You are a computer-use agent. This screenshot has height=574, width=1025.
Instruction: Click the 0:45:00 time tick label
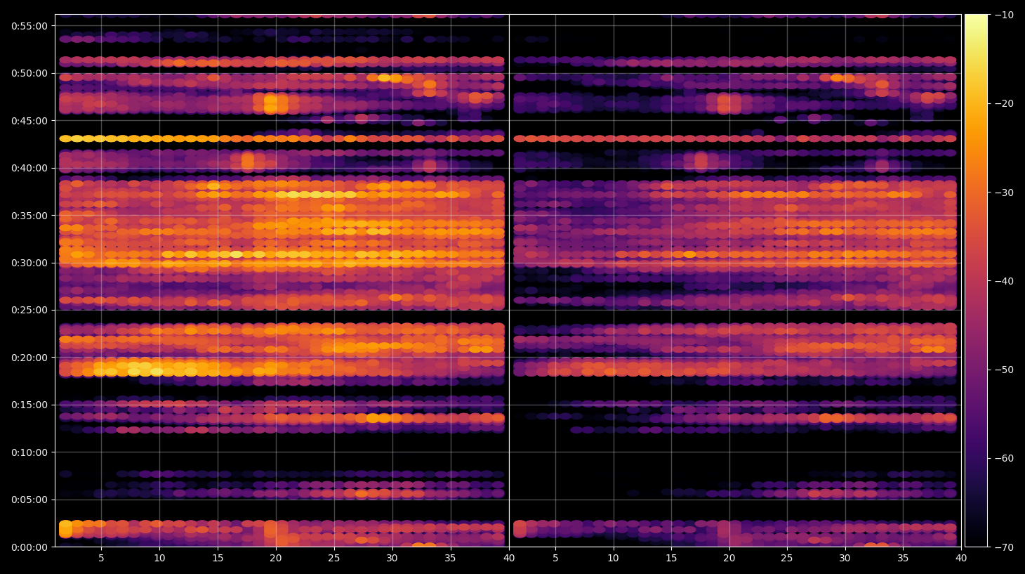click(x=29, y=121)
